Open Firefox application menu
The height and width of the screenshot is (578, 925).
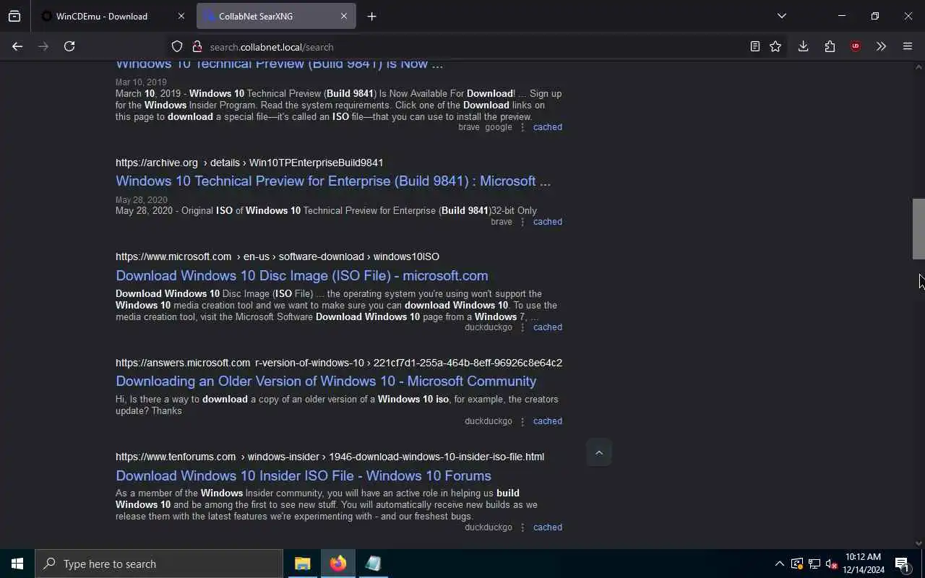(x=908, y=46)
